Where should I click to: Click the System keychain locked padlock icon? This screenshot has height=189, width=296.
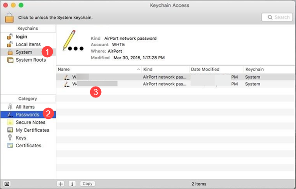(10, 52)
